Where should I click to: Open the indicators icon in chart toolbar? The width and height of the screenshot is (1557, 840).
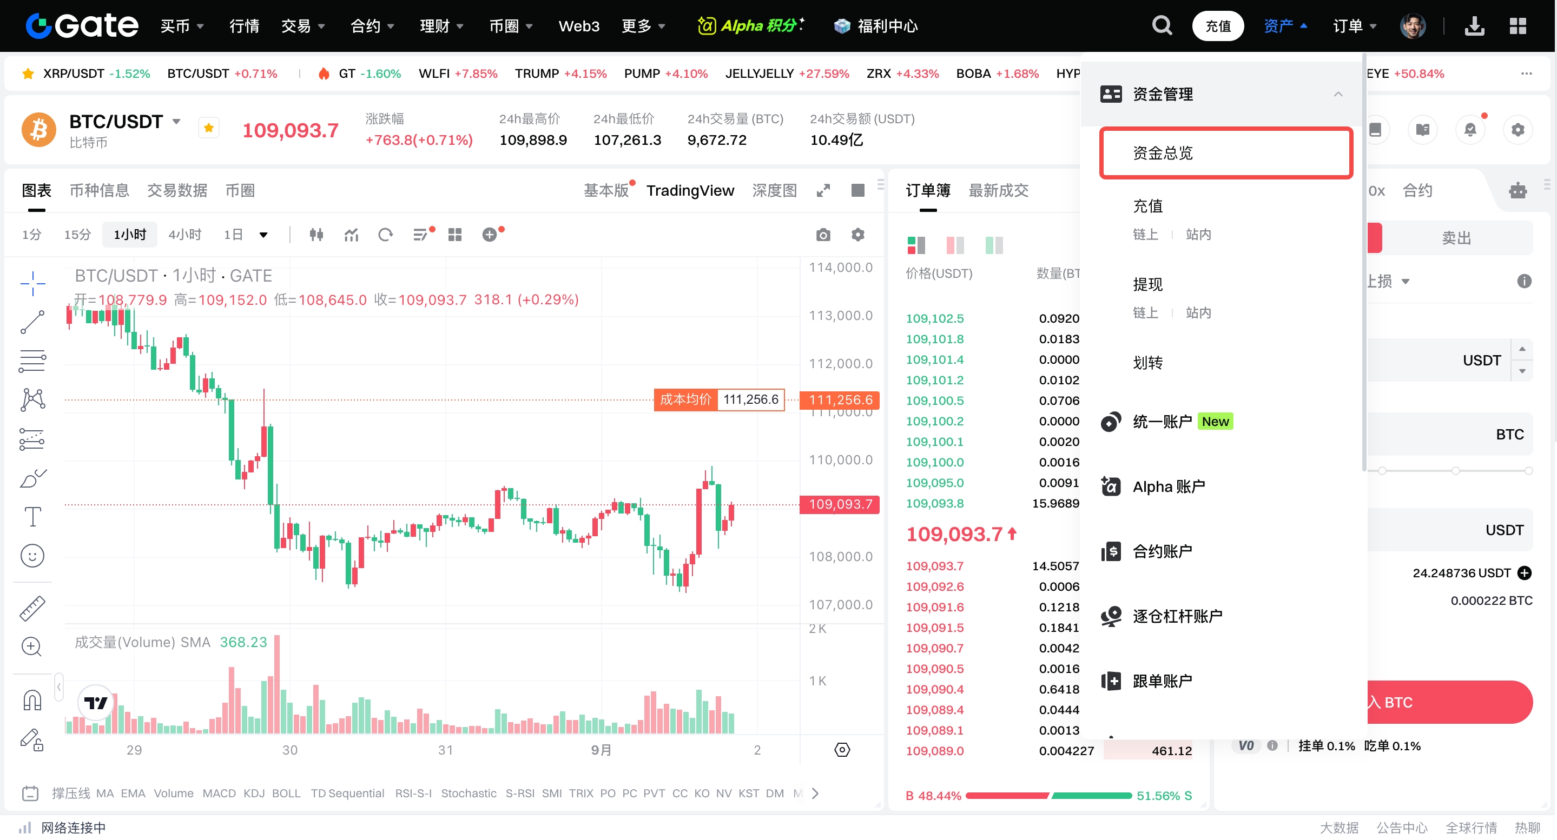coord(351,234)
